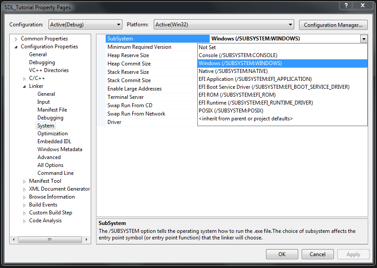Click the tree scrollbar left arrow
The height and width of the screenshot is (268, 377).
pos(14,239)
